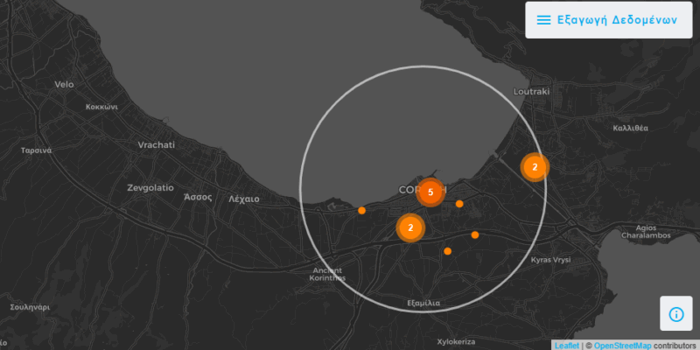Click the Ancient Korinthos label on the map
This screenshot has height=350, width=700.
tap(328, 274)
